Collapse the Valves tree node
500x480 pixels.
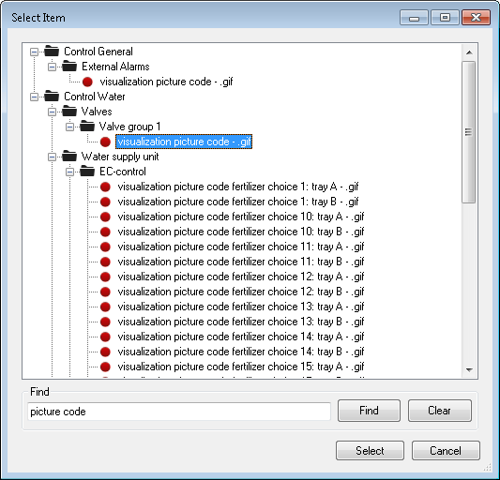[x=52, y=112]
